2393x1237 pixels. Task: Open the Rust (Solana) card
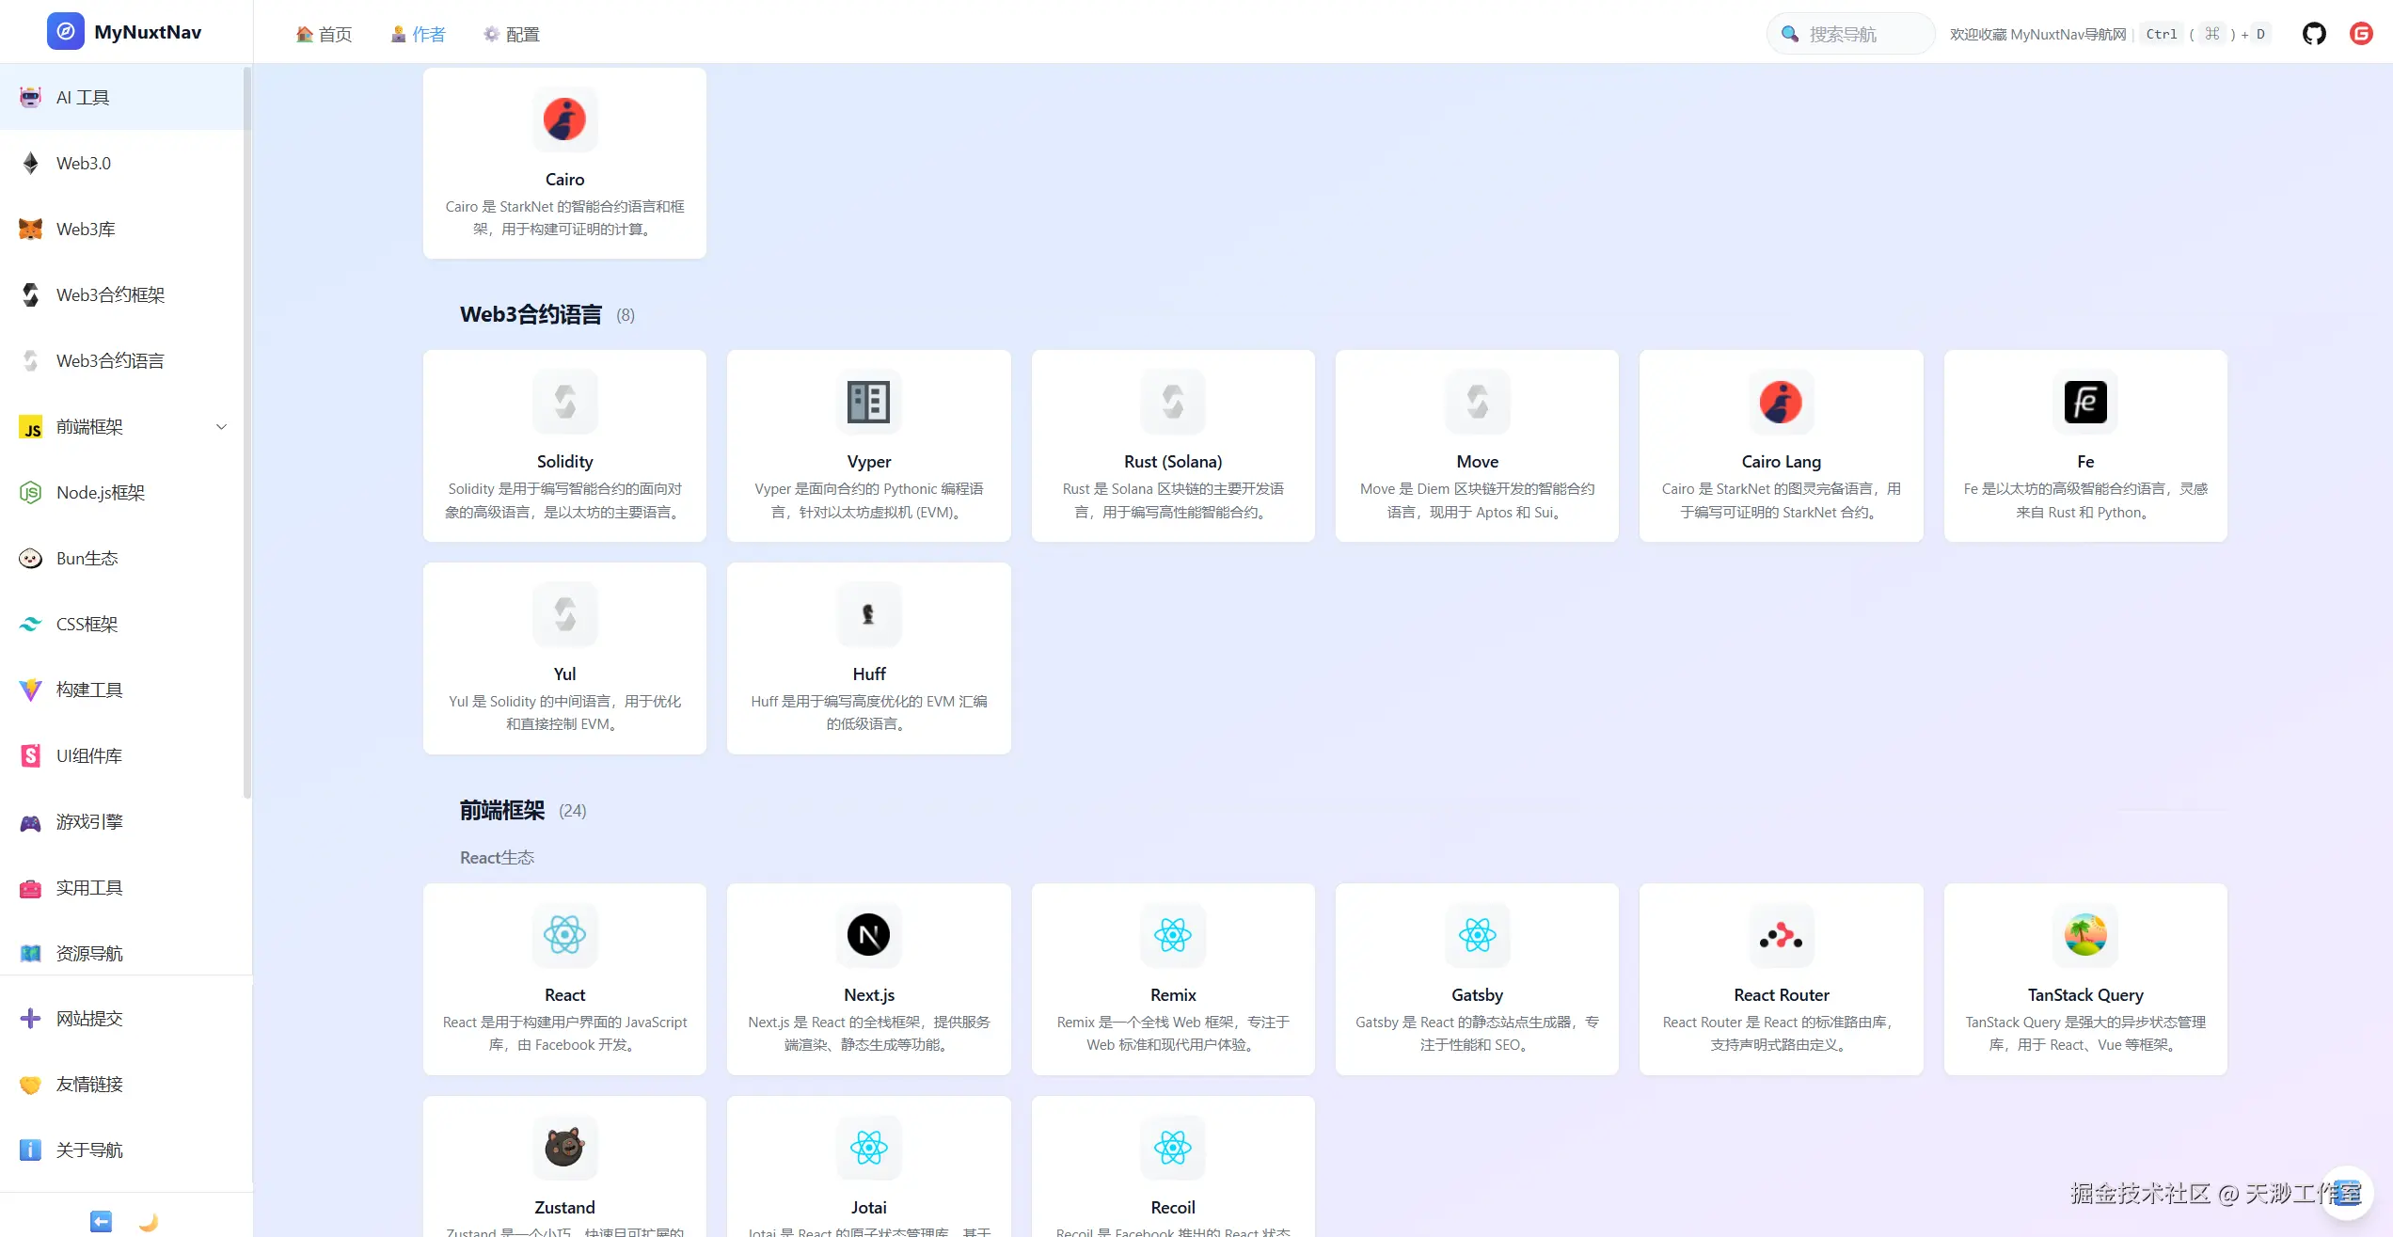pyautogui.click(x=1173, y=446)
